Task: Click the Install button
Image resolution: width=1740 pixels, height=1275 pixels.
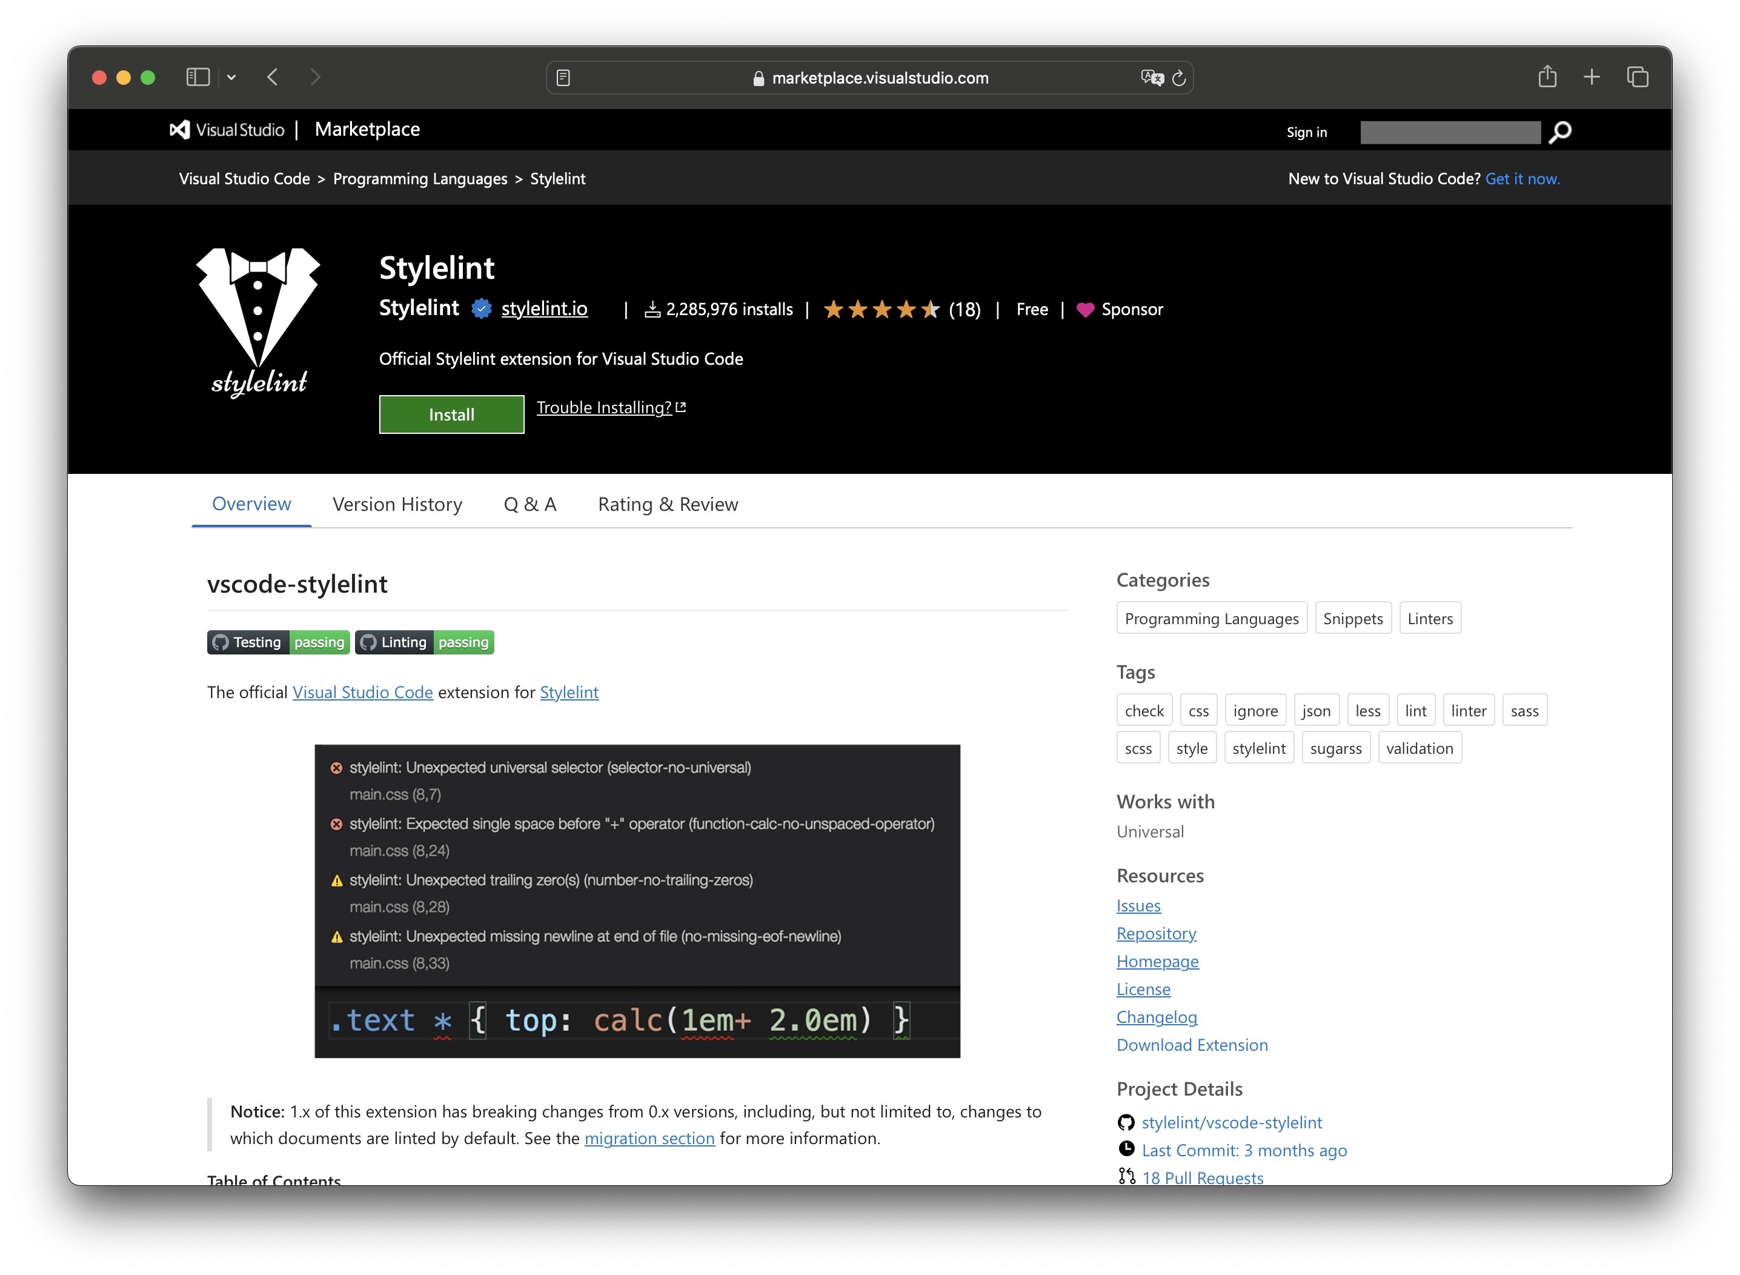Action: point(451,414)
